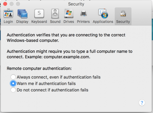Click 'Always connect, even if authentication fails' label
This screenshot has width=153, height=113.
(x=59, y=77)
